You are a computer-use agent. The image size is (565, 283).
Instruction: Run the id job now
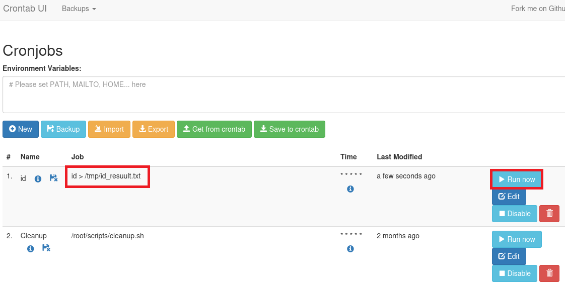click(517, 179)
